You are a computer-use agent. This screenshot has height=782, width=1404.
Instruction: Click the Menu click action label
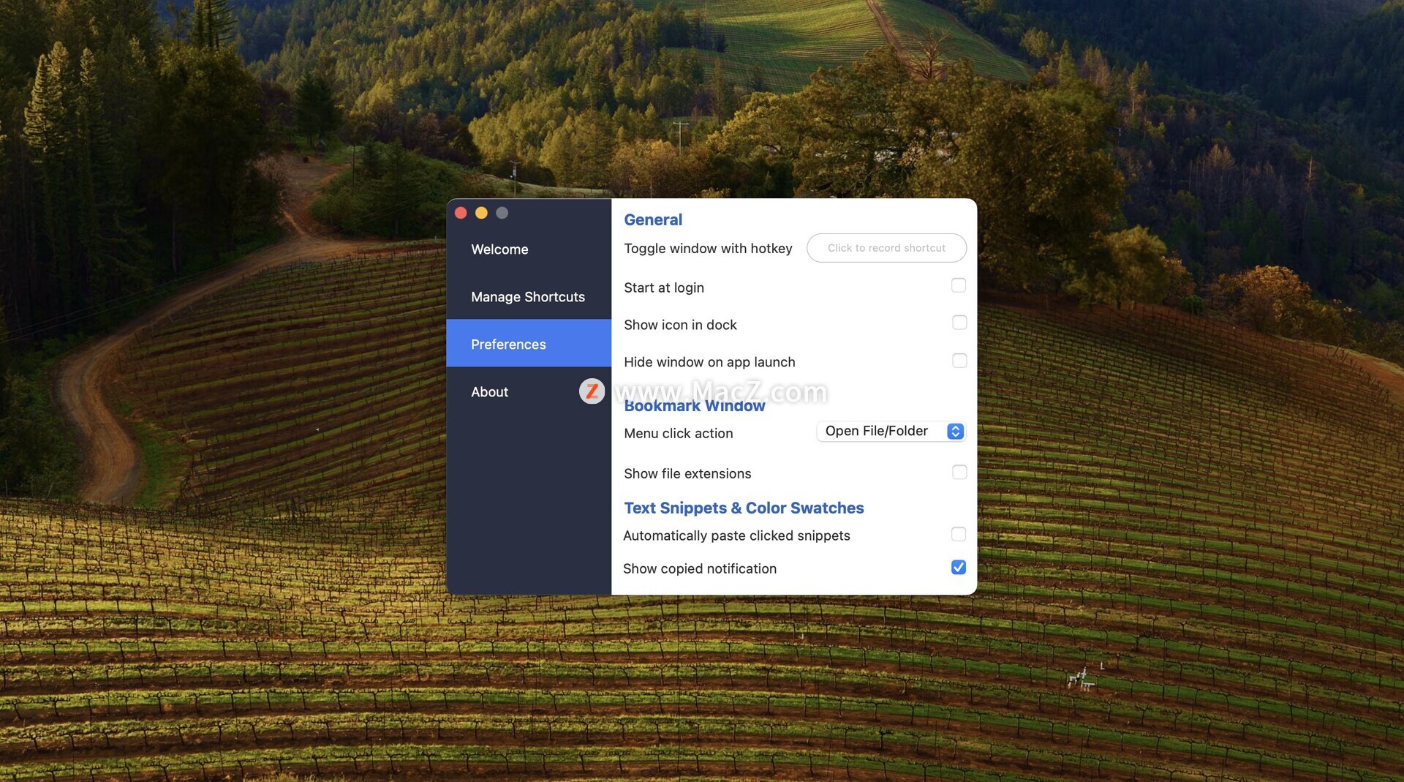tap(678, 433)
